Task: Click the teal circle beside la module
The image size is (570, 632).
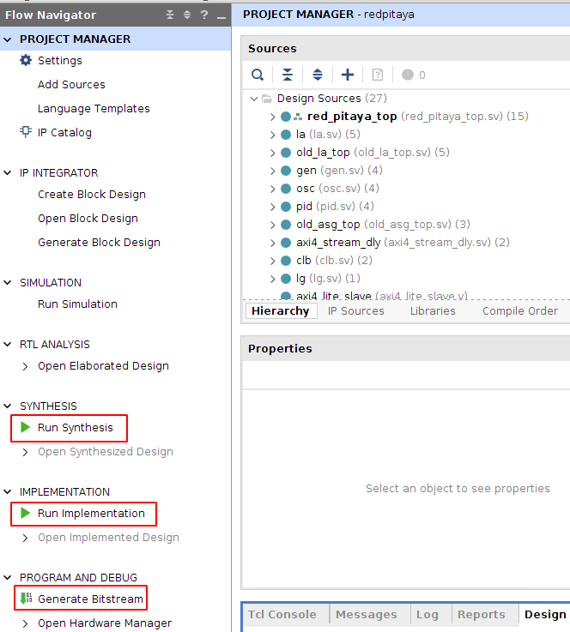Action: click(x=286, y=135)
